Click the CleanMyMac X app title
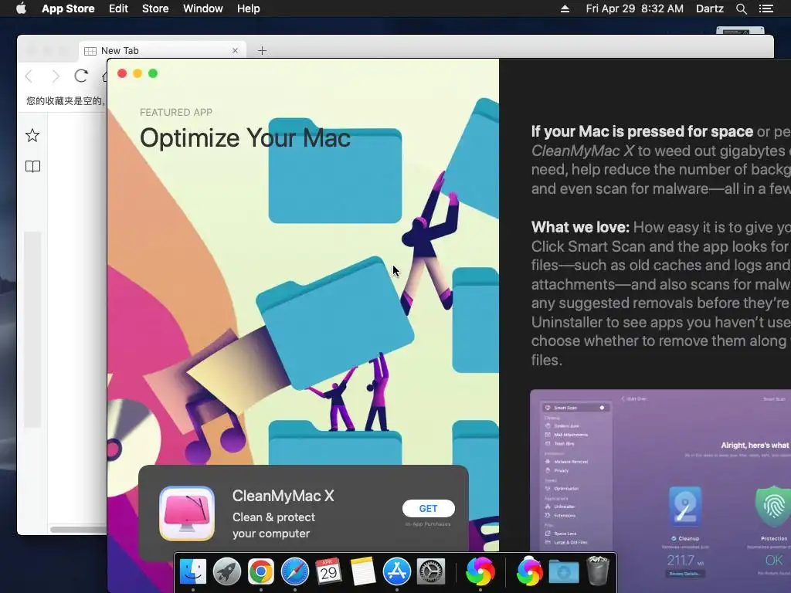 283,496
